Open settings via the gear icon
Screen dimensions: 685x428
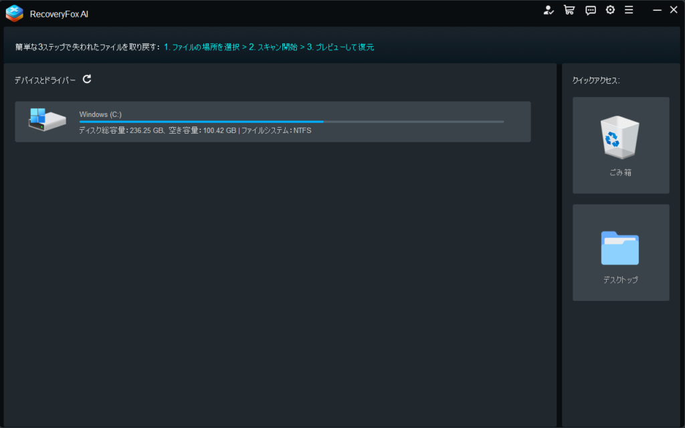point(610,10)
